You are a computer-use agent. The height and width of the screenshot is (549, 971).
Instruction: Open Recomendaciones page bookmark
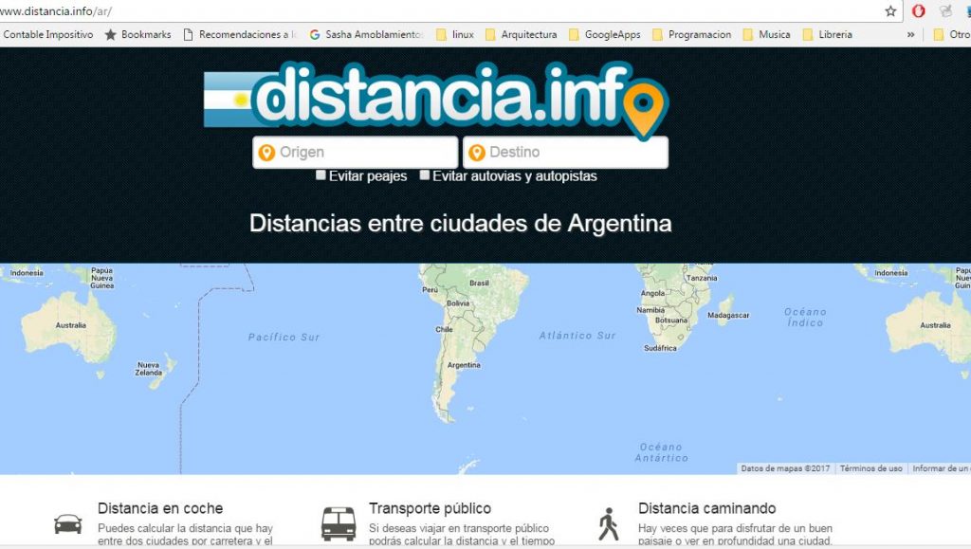click(x=240, y=35)
